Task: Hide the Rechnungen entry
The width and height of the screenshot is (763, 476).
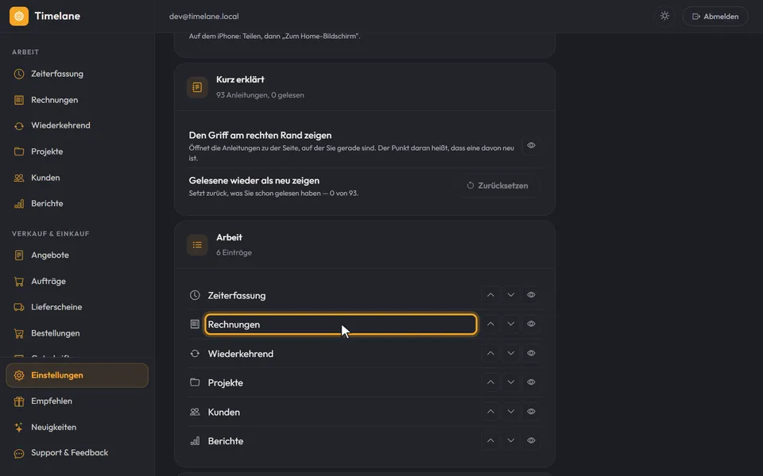Action: pos(531,324)
